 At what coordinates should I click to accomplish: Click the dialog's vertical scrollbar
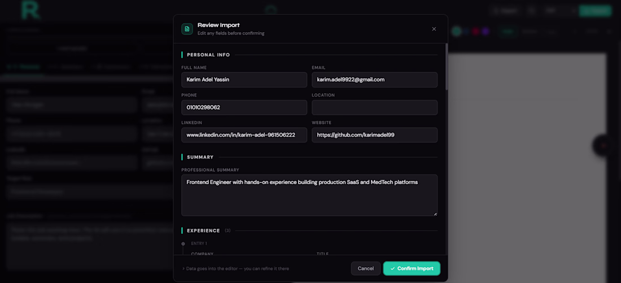(447, 68)
